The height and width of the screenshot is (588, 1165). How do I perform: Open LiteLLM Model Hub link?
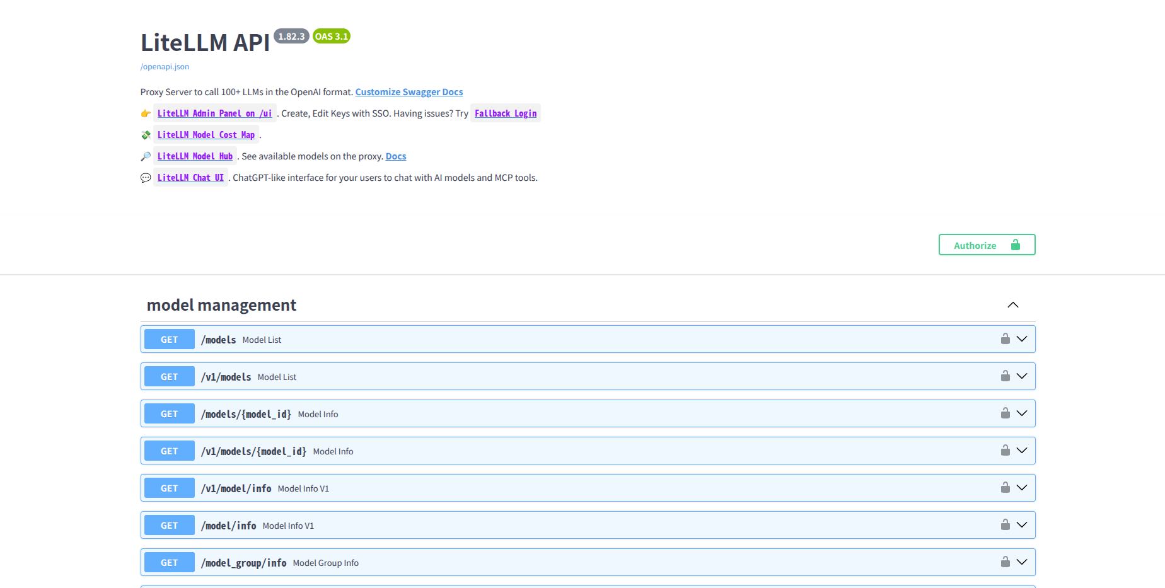coord(195,156)
